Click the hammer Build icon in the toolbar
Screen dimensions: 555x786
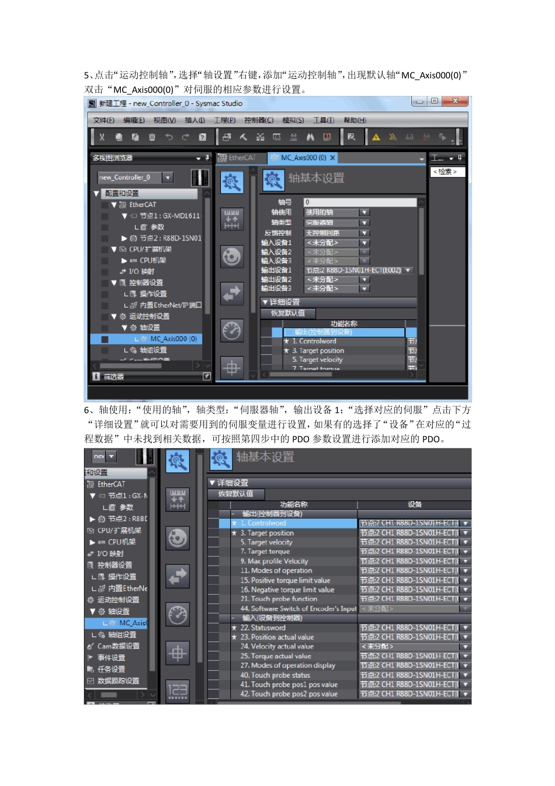point(244,137)
